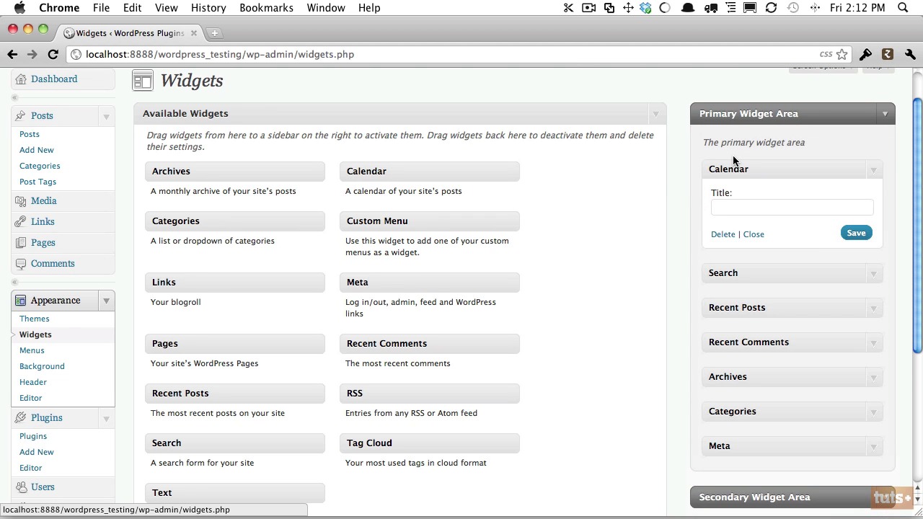The height and width of the screenshot is (519, 923).
Task: Open the Chrome menu in menu bar
Action: (59, 8)
